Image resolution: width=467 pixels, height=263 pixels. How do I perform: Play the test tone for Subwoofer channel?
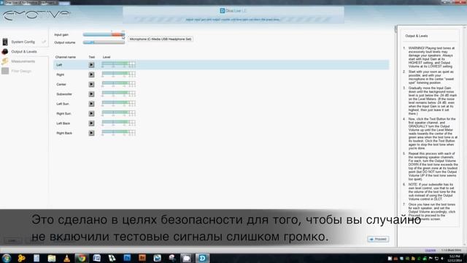point(91,94)
